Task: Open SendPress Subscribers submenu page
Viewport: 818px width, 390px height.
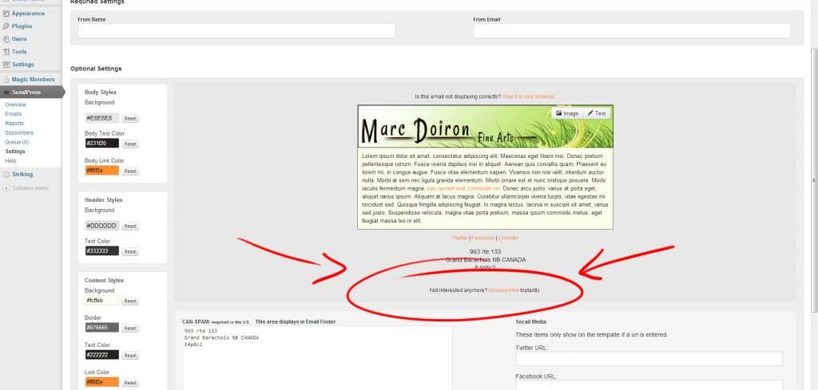Action: (x=19, y=132)
